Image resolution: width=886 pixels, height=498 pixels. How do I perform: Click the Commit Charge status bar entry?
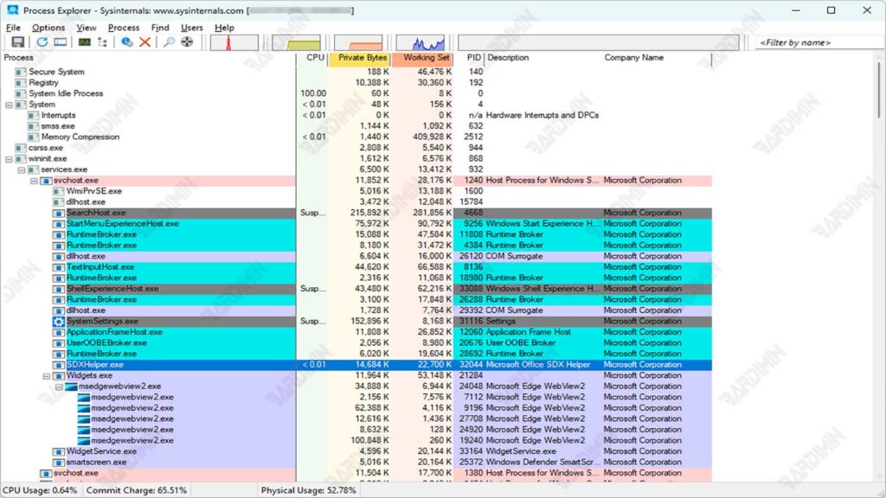click(x=137, y=490)
